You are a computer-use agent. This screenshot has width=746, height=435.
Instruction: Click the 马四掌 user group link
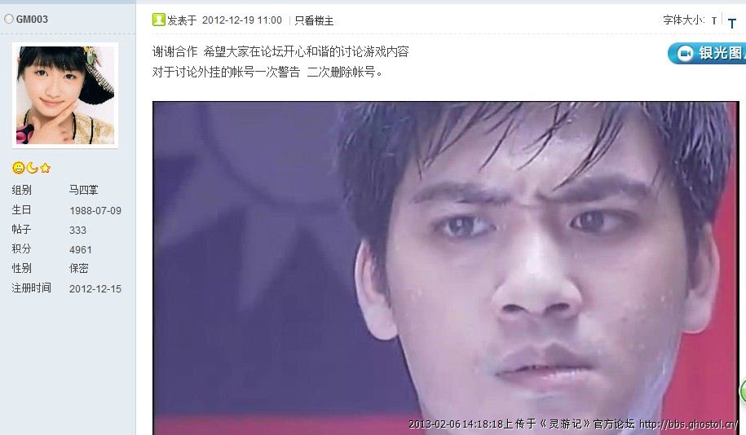pos(83,190)
